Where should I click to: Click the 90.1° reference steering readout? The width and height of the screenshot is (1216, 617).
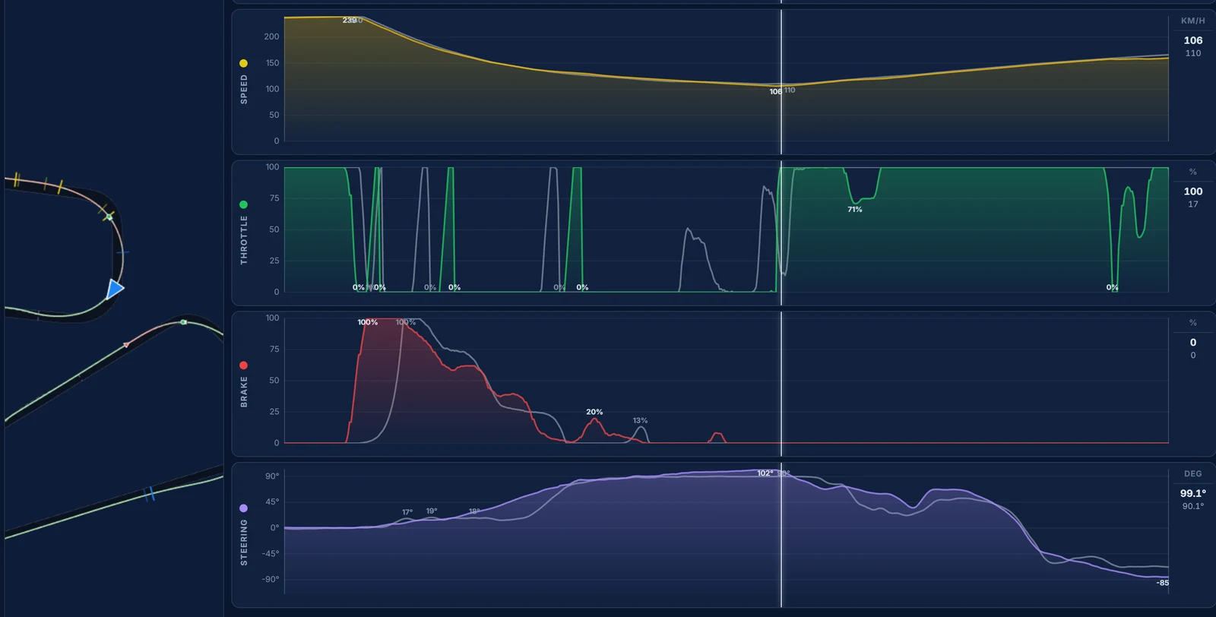(x=1192, y=506)
